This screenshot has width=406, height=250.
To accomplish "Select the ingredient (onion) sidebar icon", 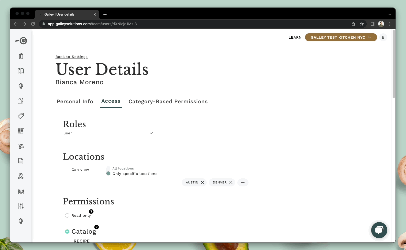I will tap(21, 86).
